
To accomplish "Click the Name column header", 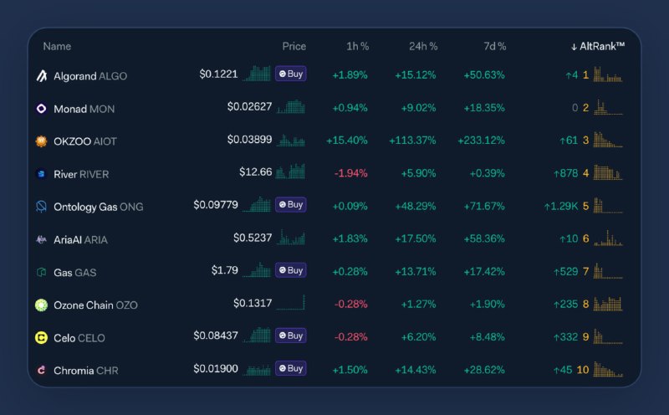I will [x=57, y=47].
